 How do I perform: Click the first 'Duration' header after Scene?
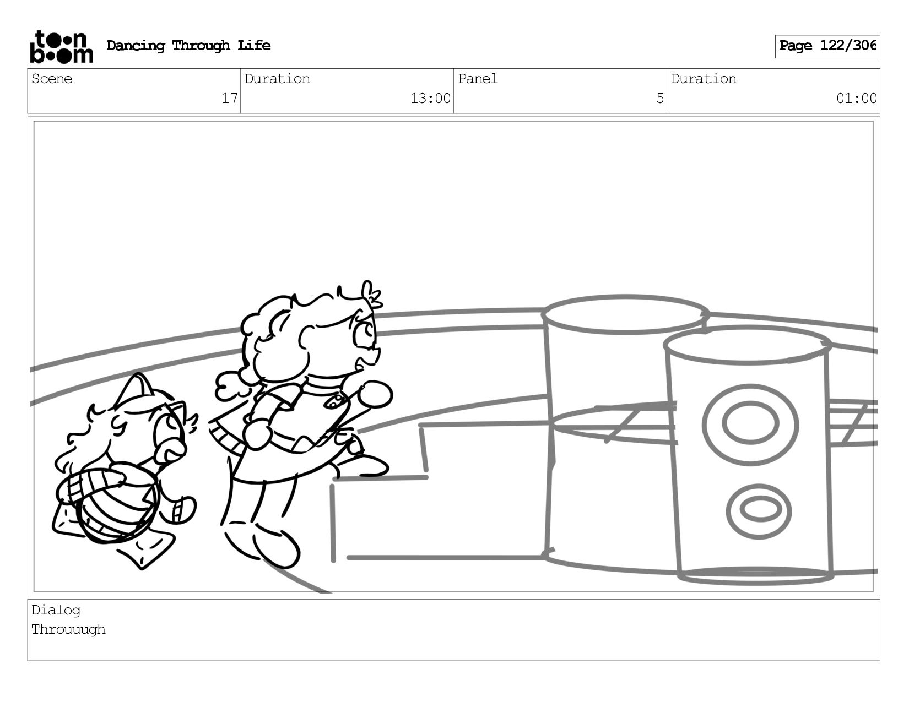277,79
